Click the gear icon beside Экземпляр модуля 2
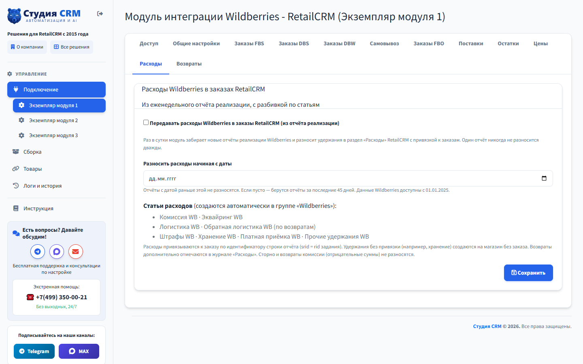583x364 pixels. (x=21, y=120)
